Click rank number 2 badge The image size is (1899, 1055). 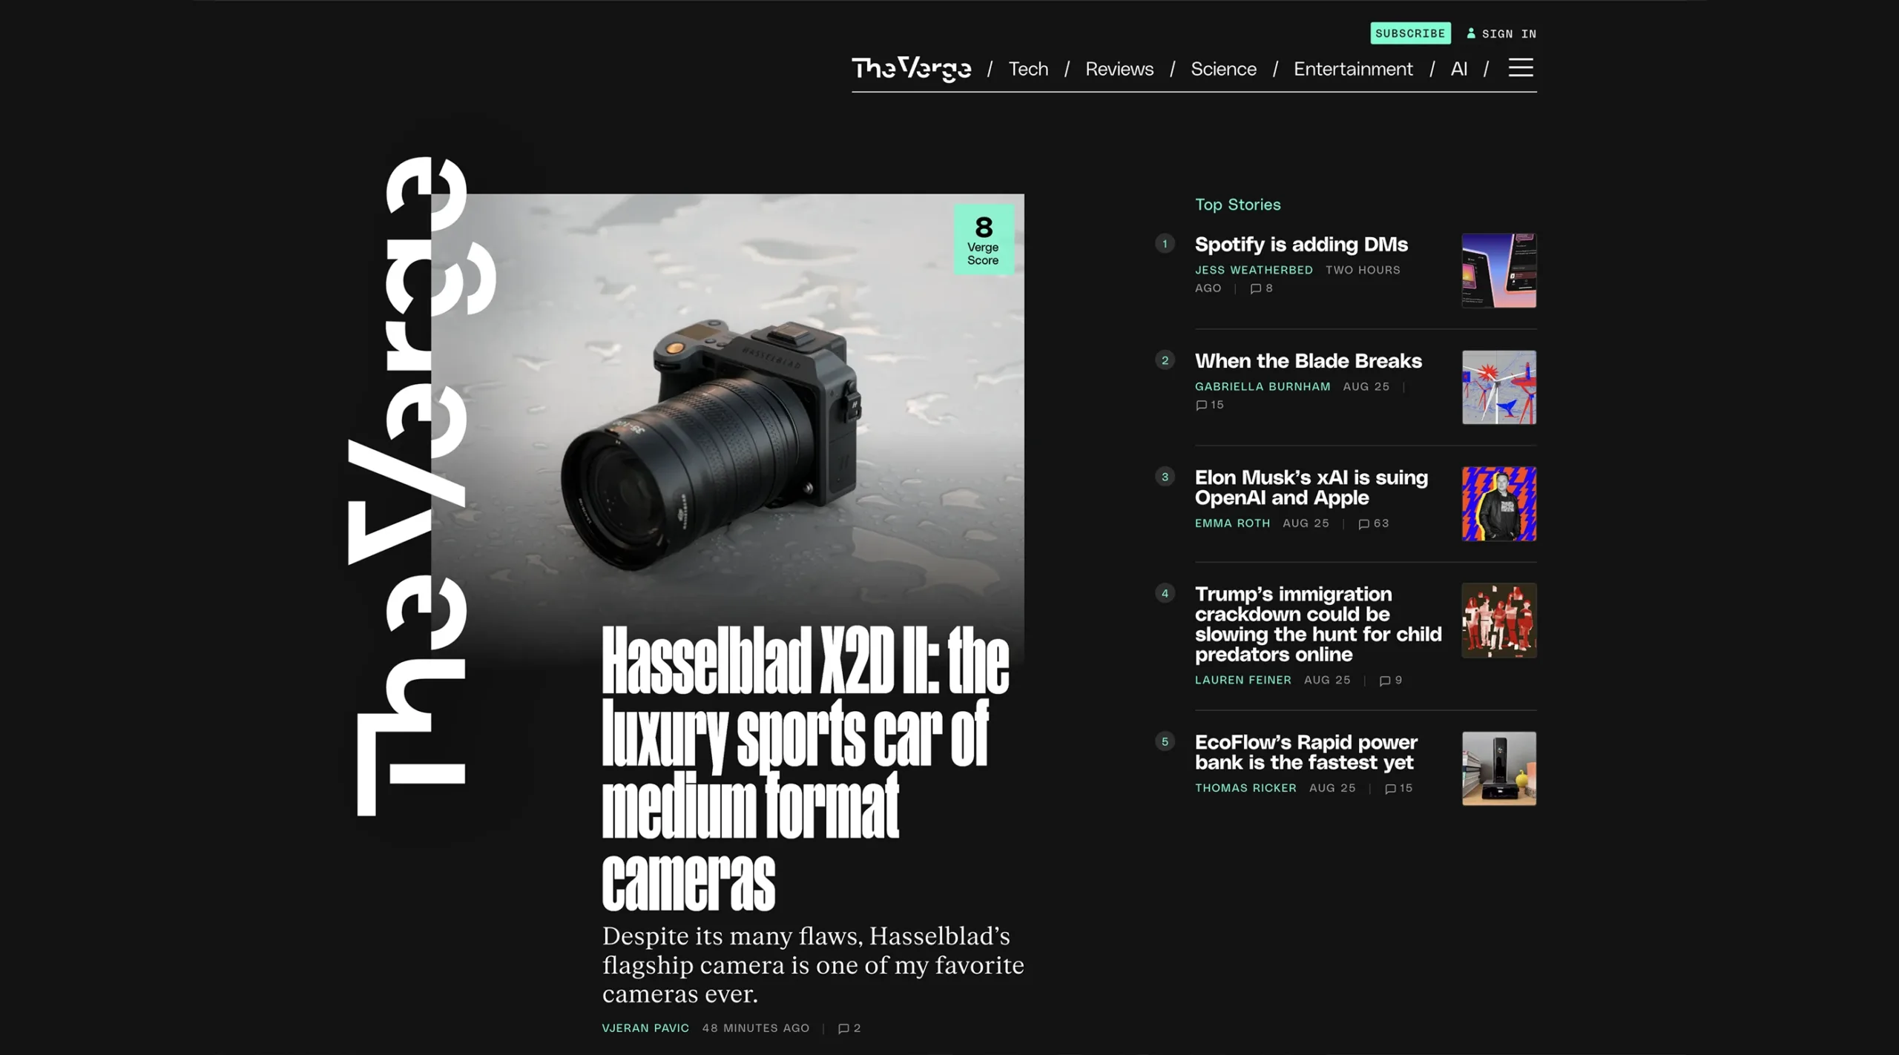tap(1165, 360)
